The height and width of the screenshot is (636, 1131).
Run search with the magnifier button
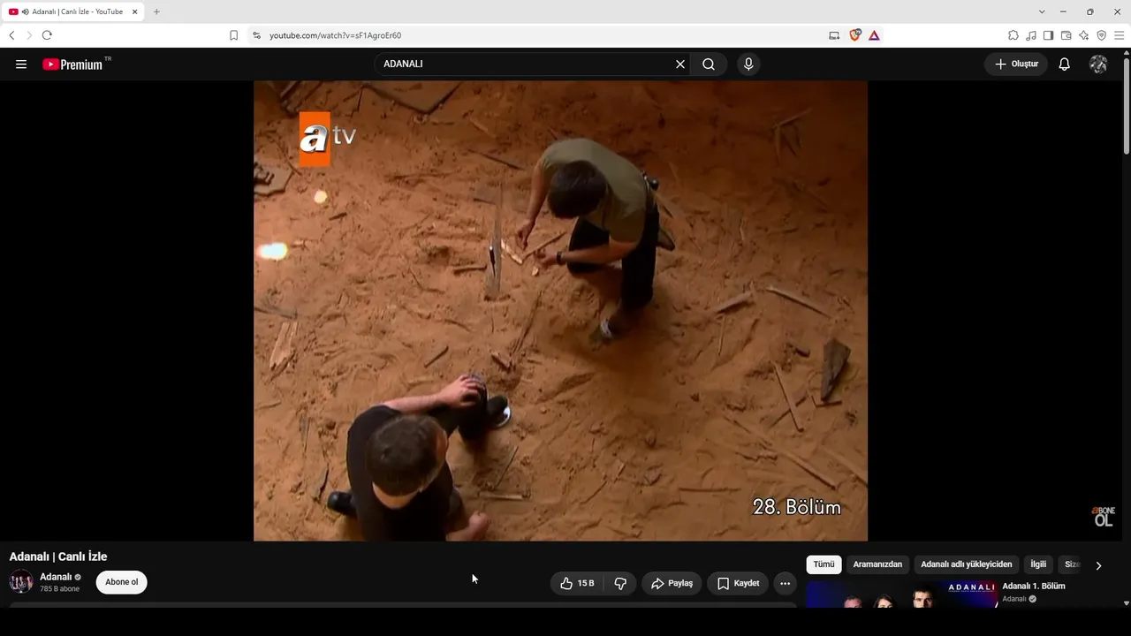[709, 64]
